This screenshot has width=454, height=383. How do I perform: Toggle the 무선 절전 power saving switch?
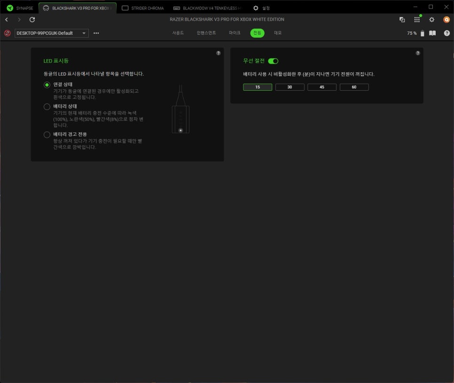click(x=273, y=61)
